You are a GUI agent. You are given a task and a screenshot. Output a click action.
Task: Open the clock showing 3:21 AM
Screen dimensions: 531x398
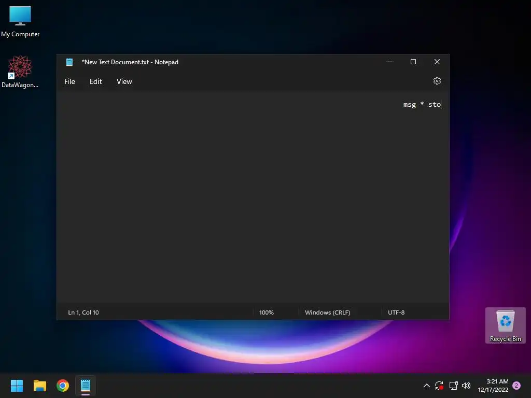[493, 386]
